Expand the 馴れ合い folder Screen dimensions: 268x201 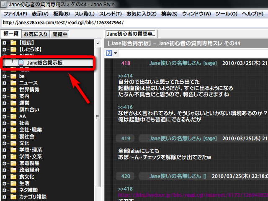tap(4, 110)
